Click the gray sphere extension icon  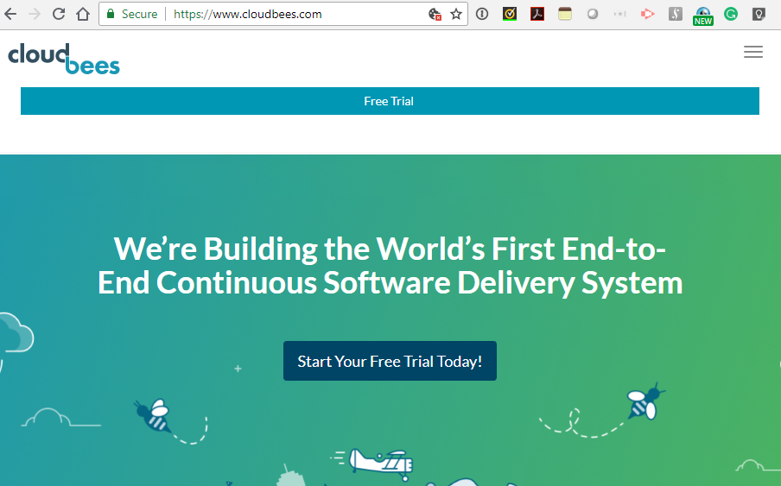(x=592, y=14)
